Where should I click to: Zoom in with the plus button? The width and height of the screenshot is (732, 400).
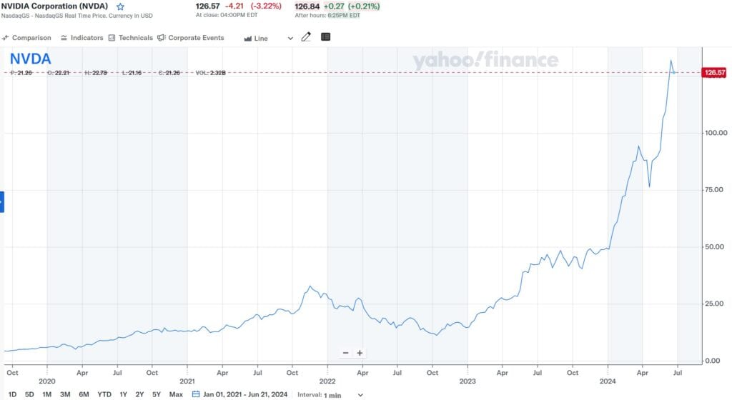[x=360, y=353]
